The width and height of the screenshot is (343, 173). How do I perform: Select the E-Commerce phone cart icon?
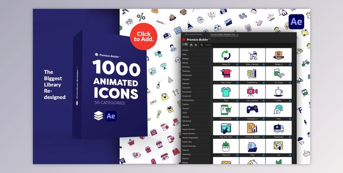point(226,110)
